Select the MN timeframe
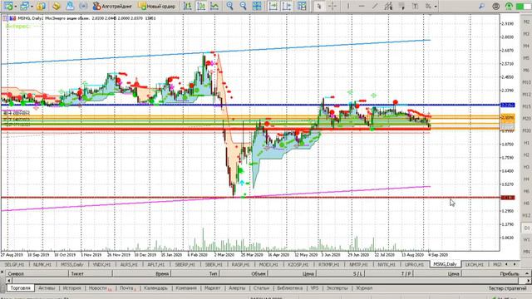This screenshot has height=299, width=532. click(526, 252)
